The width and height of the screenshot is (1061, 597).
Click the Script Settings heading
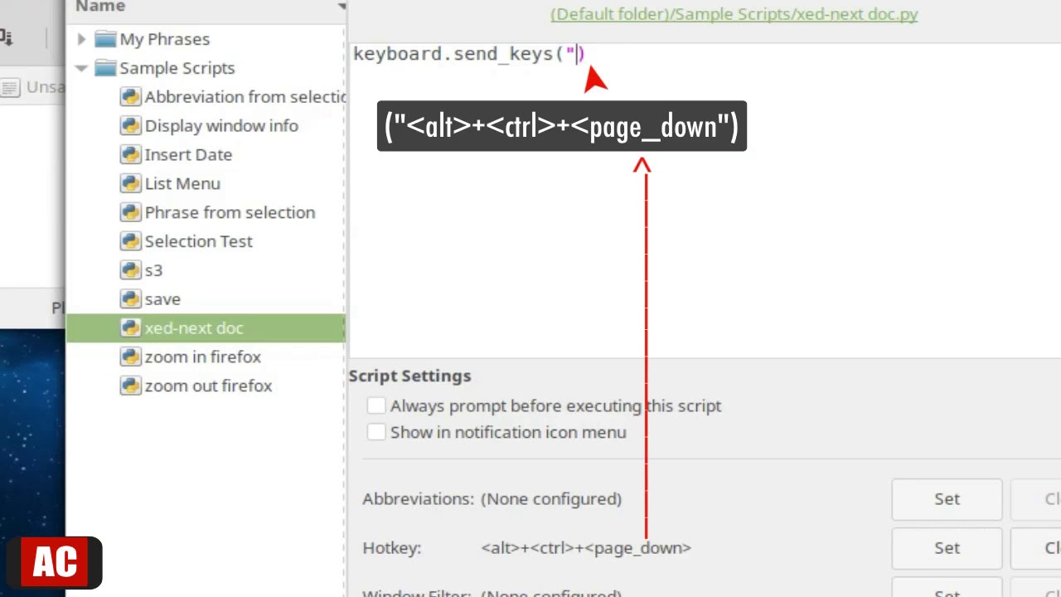coord(409,376)
